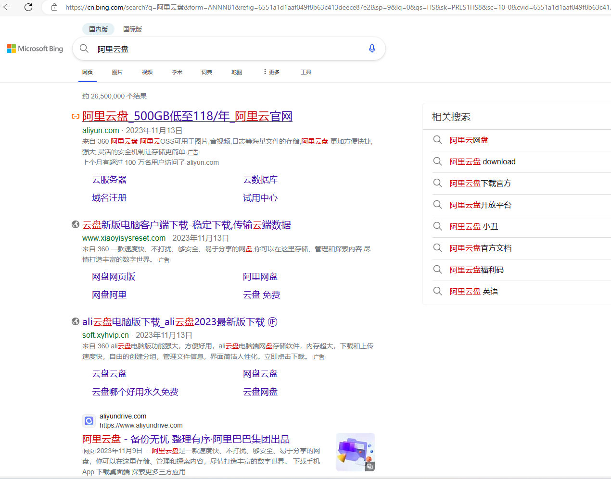Screen dimensions: 611x479
Task: Click the search icon next to 阿里云盘 小丑
Action: 437,226
